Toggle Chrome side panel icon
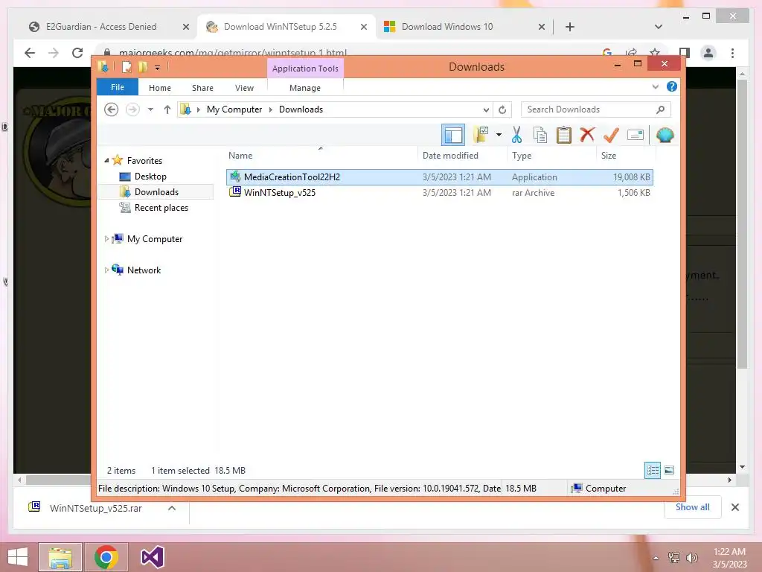This screenshot has width=762, height=572. tap(685, 53)
